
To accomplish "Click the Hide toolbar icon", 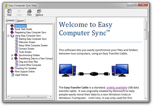I will (x=9, y=11).
